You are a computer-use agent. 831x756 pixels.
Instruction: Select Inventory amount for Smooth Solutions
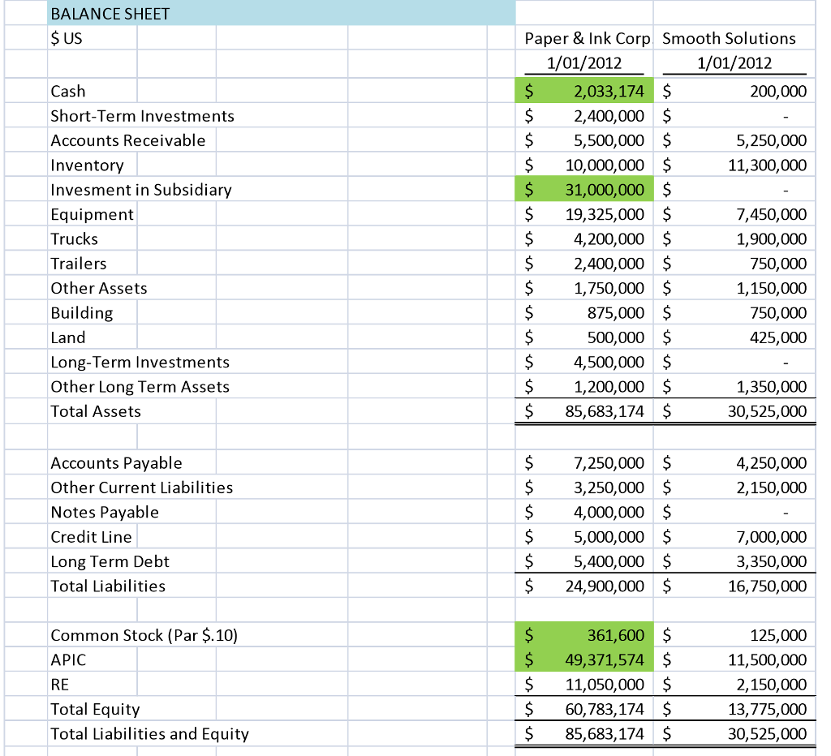tap(734, 165)
